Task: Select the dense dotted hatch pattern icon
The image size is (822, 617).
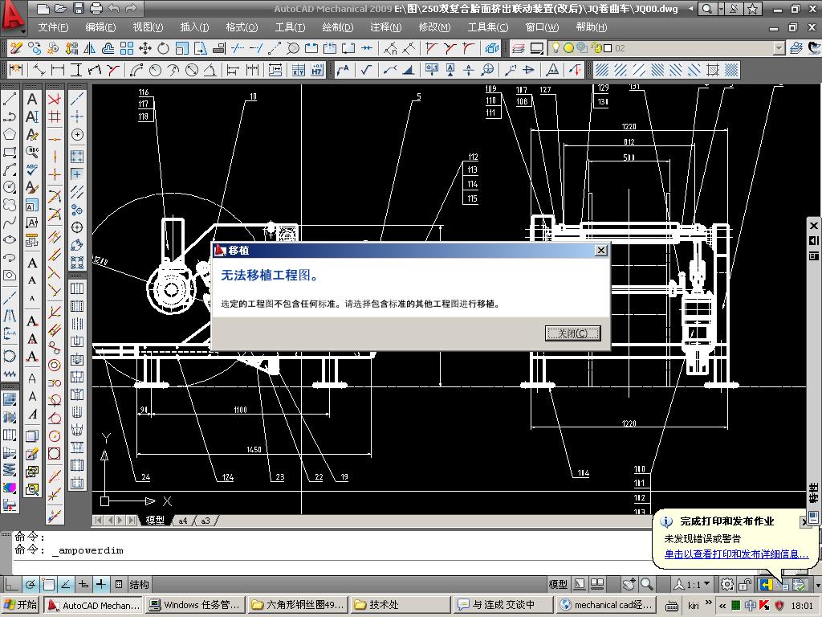Action: point(731,70)
